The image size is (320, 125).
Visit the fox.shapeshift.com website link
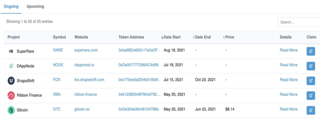pyautogui.click(x=89, y=80)
